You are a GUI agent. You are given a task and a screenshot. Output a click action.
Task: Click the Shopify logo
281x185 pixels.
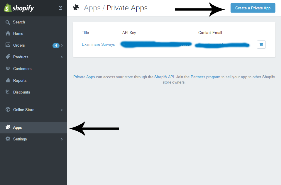[19, 8]
